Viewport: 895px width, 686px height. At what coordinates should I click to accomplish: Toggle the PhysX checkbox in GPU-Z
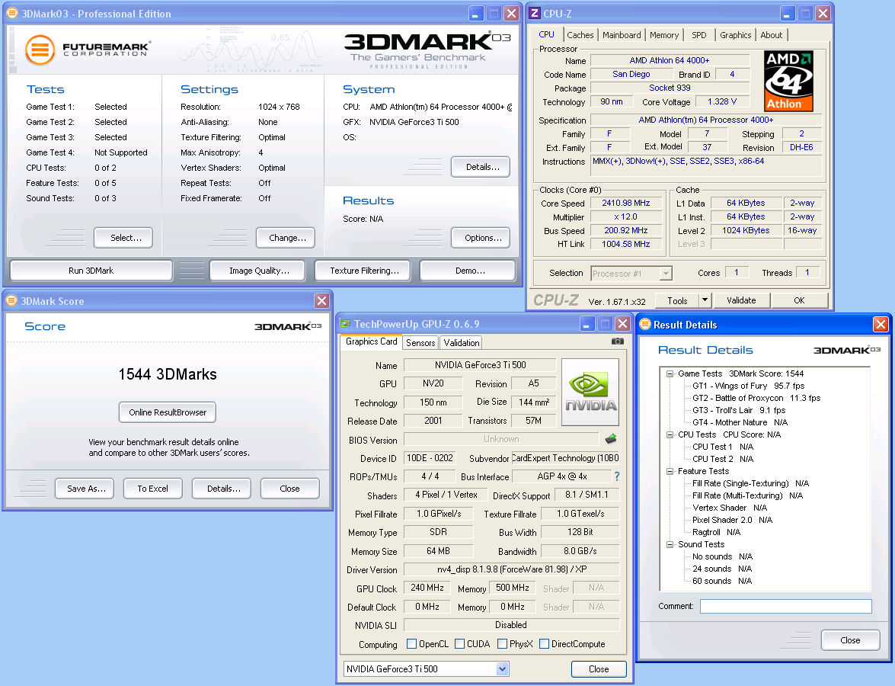(x=502, y=644)
